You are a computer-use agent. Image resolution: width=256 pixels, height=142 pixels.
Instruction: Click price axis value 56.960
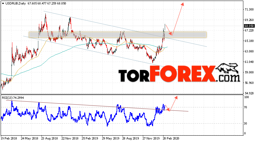[249, 83]
